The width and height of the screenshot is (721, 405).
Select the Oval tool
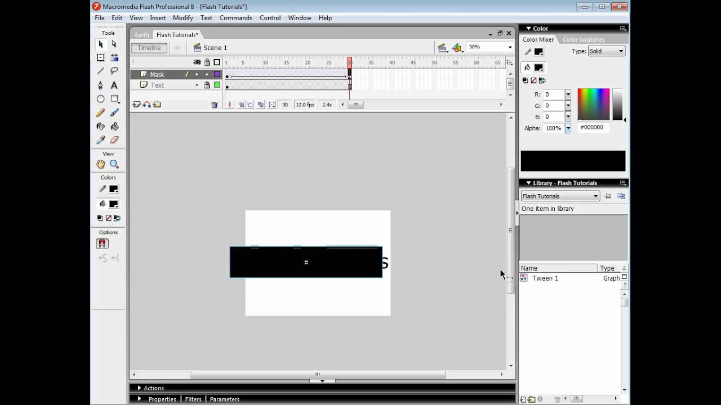click(x=101, y=99)
